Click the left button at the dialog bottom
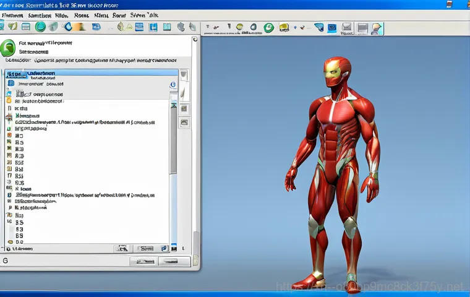470x297 pixels. pyautogui.click(x=144, y=261)
